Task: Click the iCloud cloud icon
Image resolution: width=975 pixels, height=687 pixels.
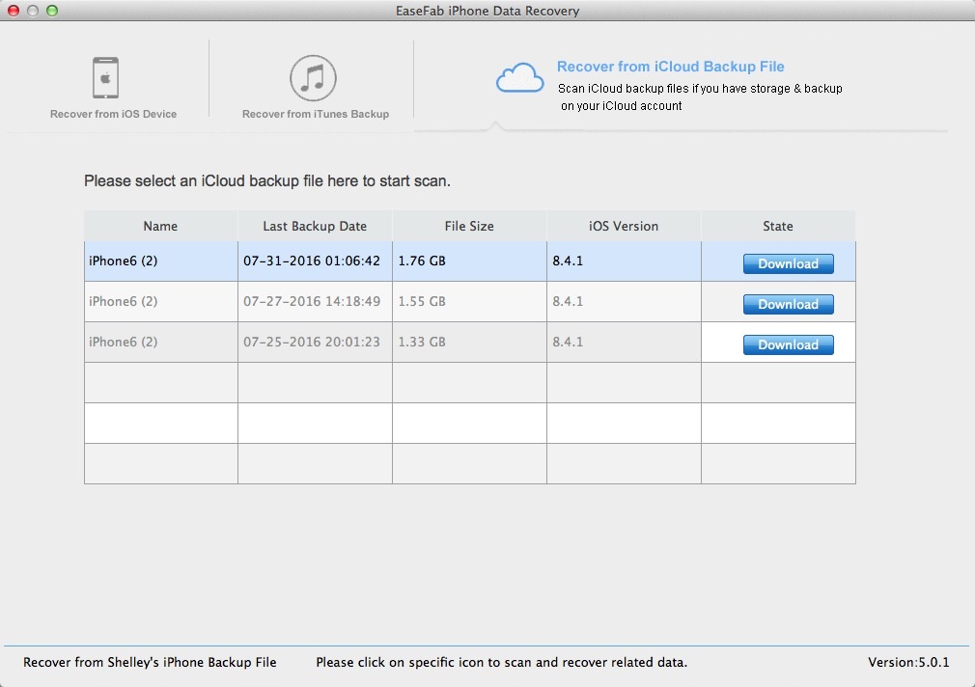Action: tap(519, 78)
